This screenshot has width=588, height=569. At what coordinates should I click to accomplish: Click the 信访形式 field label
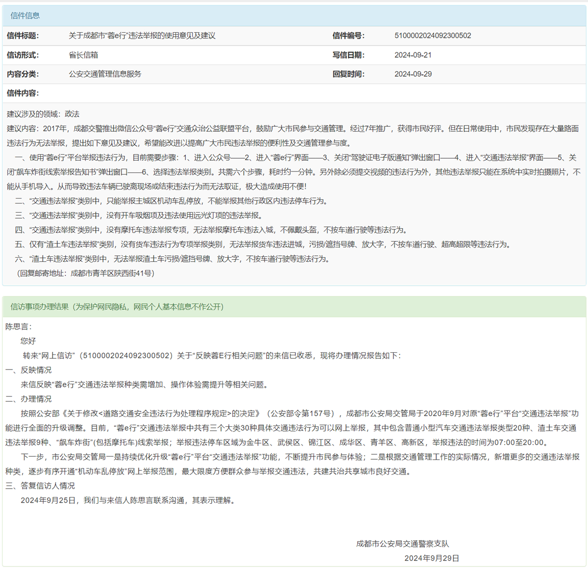click(23, 55)
